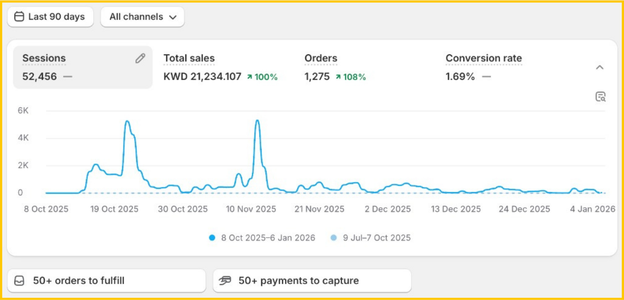Click the pencil edit icon on Sessions card
This screenshot has width=624, height=300.
140,58
